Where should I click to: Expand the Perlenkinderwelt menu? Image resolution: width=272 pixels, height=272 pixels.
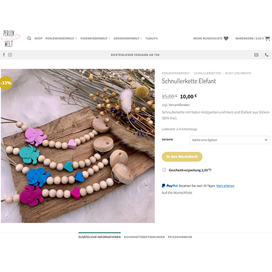(61, 38)
